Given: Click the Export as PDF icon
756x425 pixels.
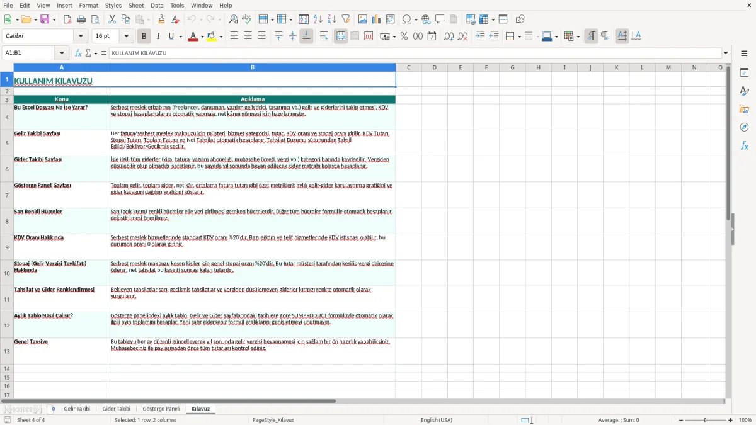Looking at the screenshot, I should [67, 20].
